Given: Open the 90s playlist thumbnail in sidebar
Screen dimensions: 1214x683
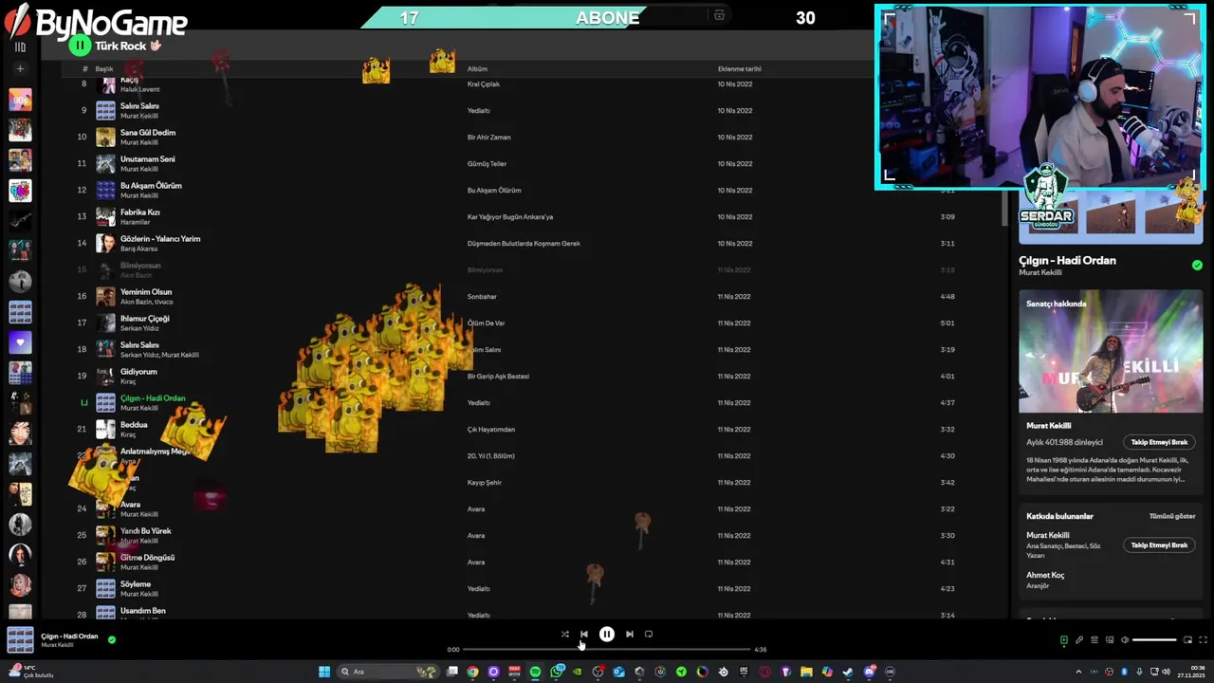Looking at the screenshot, I should point(20,100).
